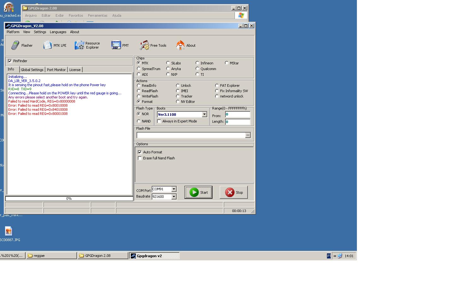Expand the Boots version dropdown
The image size is (454, 284).
[x=204, y=114]
